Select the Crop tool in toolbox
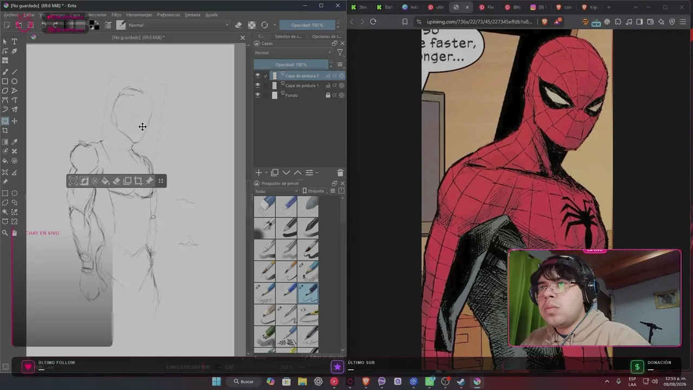The width and height of the screenshot is (693, 390). (5, 131)
